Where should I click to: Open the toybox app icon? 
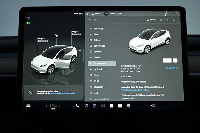(128, 105)
